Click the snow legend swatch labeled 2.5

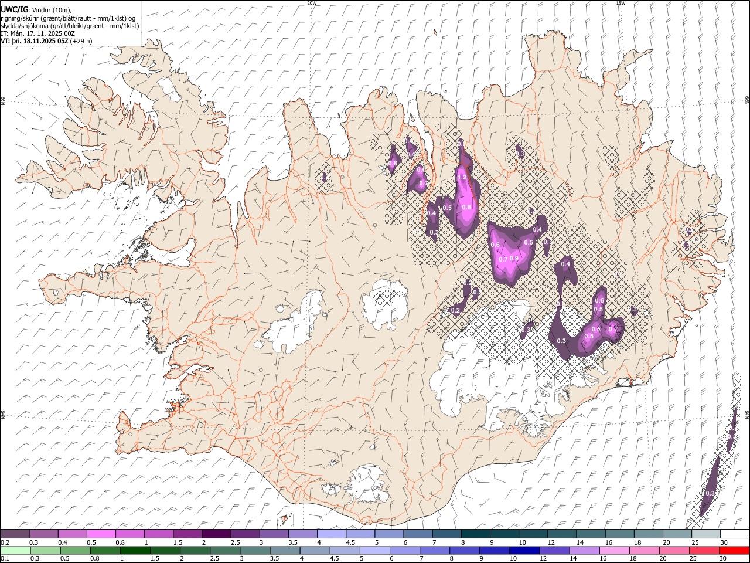tap(245, 534)
